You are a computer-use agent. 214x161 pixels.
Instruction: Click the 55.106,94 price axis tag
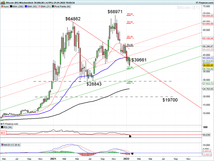tap(208, 39)
